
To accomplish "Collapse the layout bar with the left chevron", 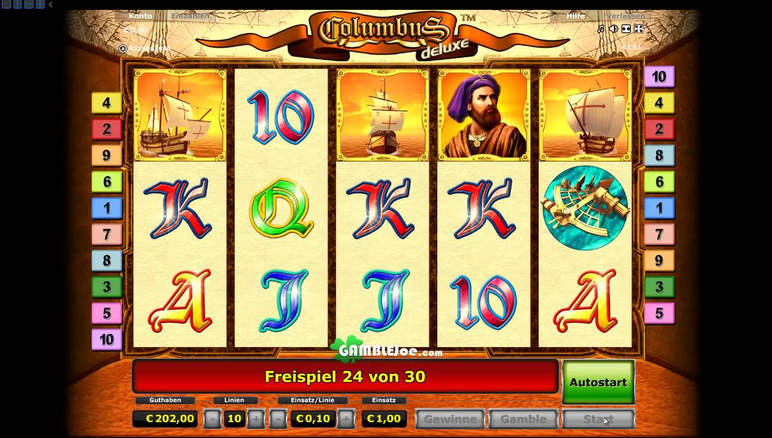I will pos(51,4).
